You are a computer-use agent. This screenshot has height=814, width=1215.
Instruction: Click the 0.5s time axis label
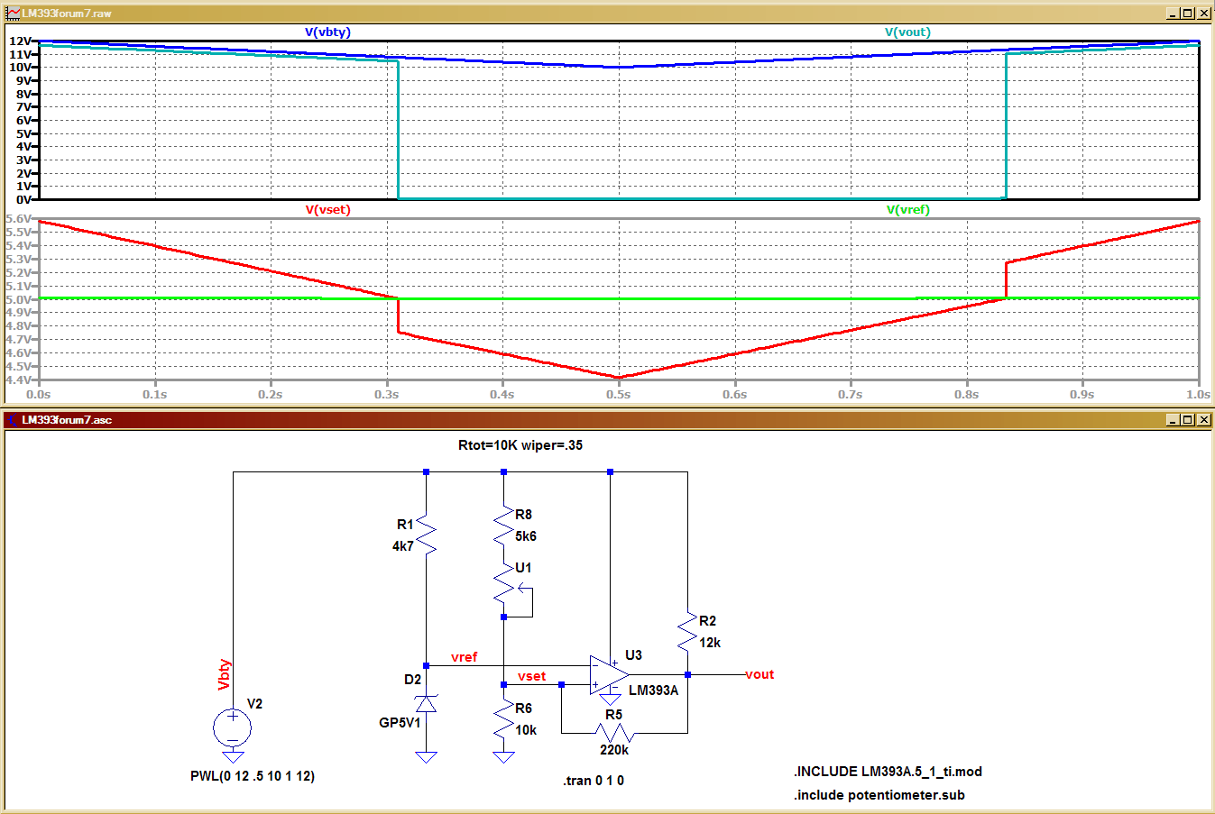pos(618,395)
